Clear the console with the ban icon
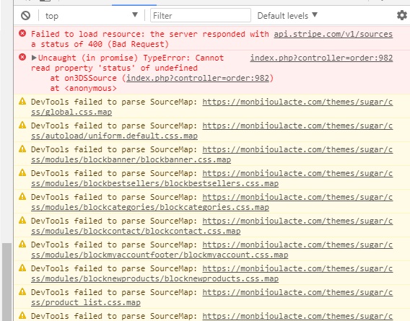410x321 pixels. [26, 16]
